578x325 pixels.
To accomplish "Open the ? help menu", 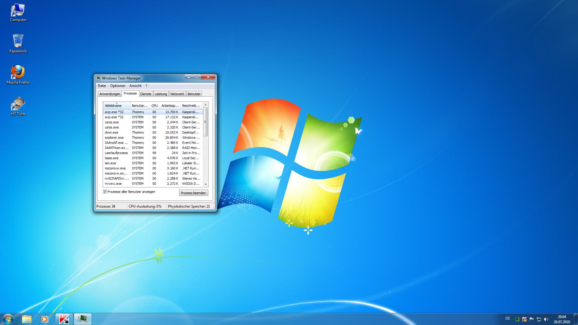I will [x=146, y=86].
